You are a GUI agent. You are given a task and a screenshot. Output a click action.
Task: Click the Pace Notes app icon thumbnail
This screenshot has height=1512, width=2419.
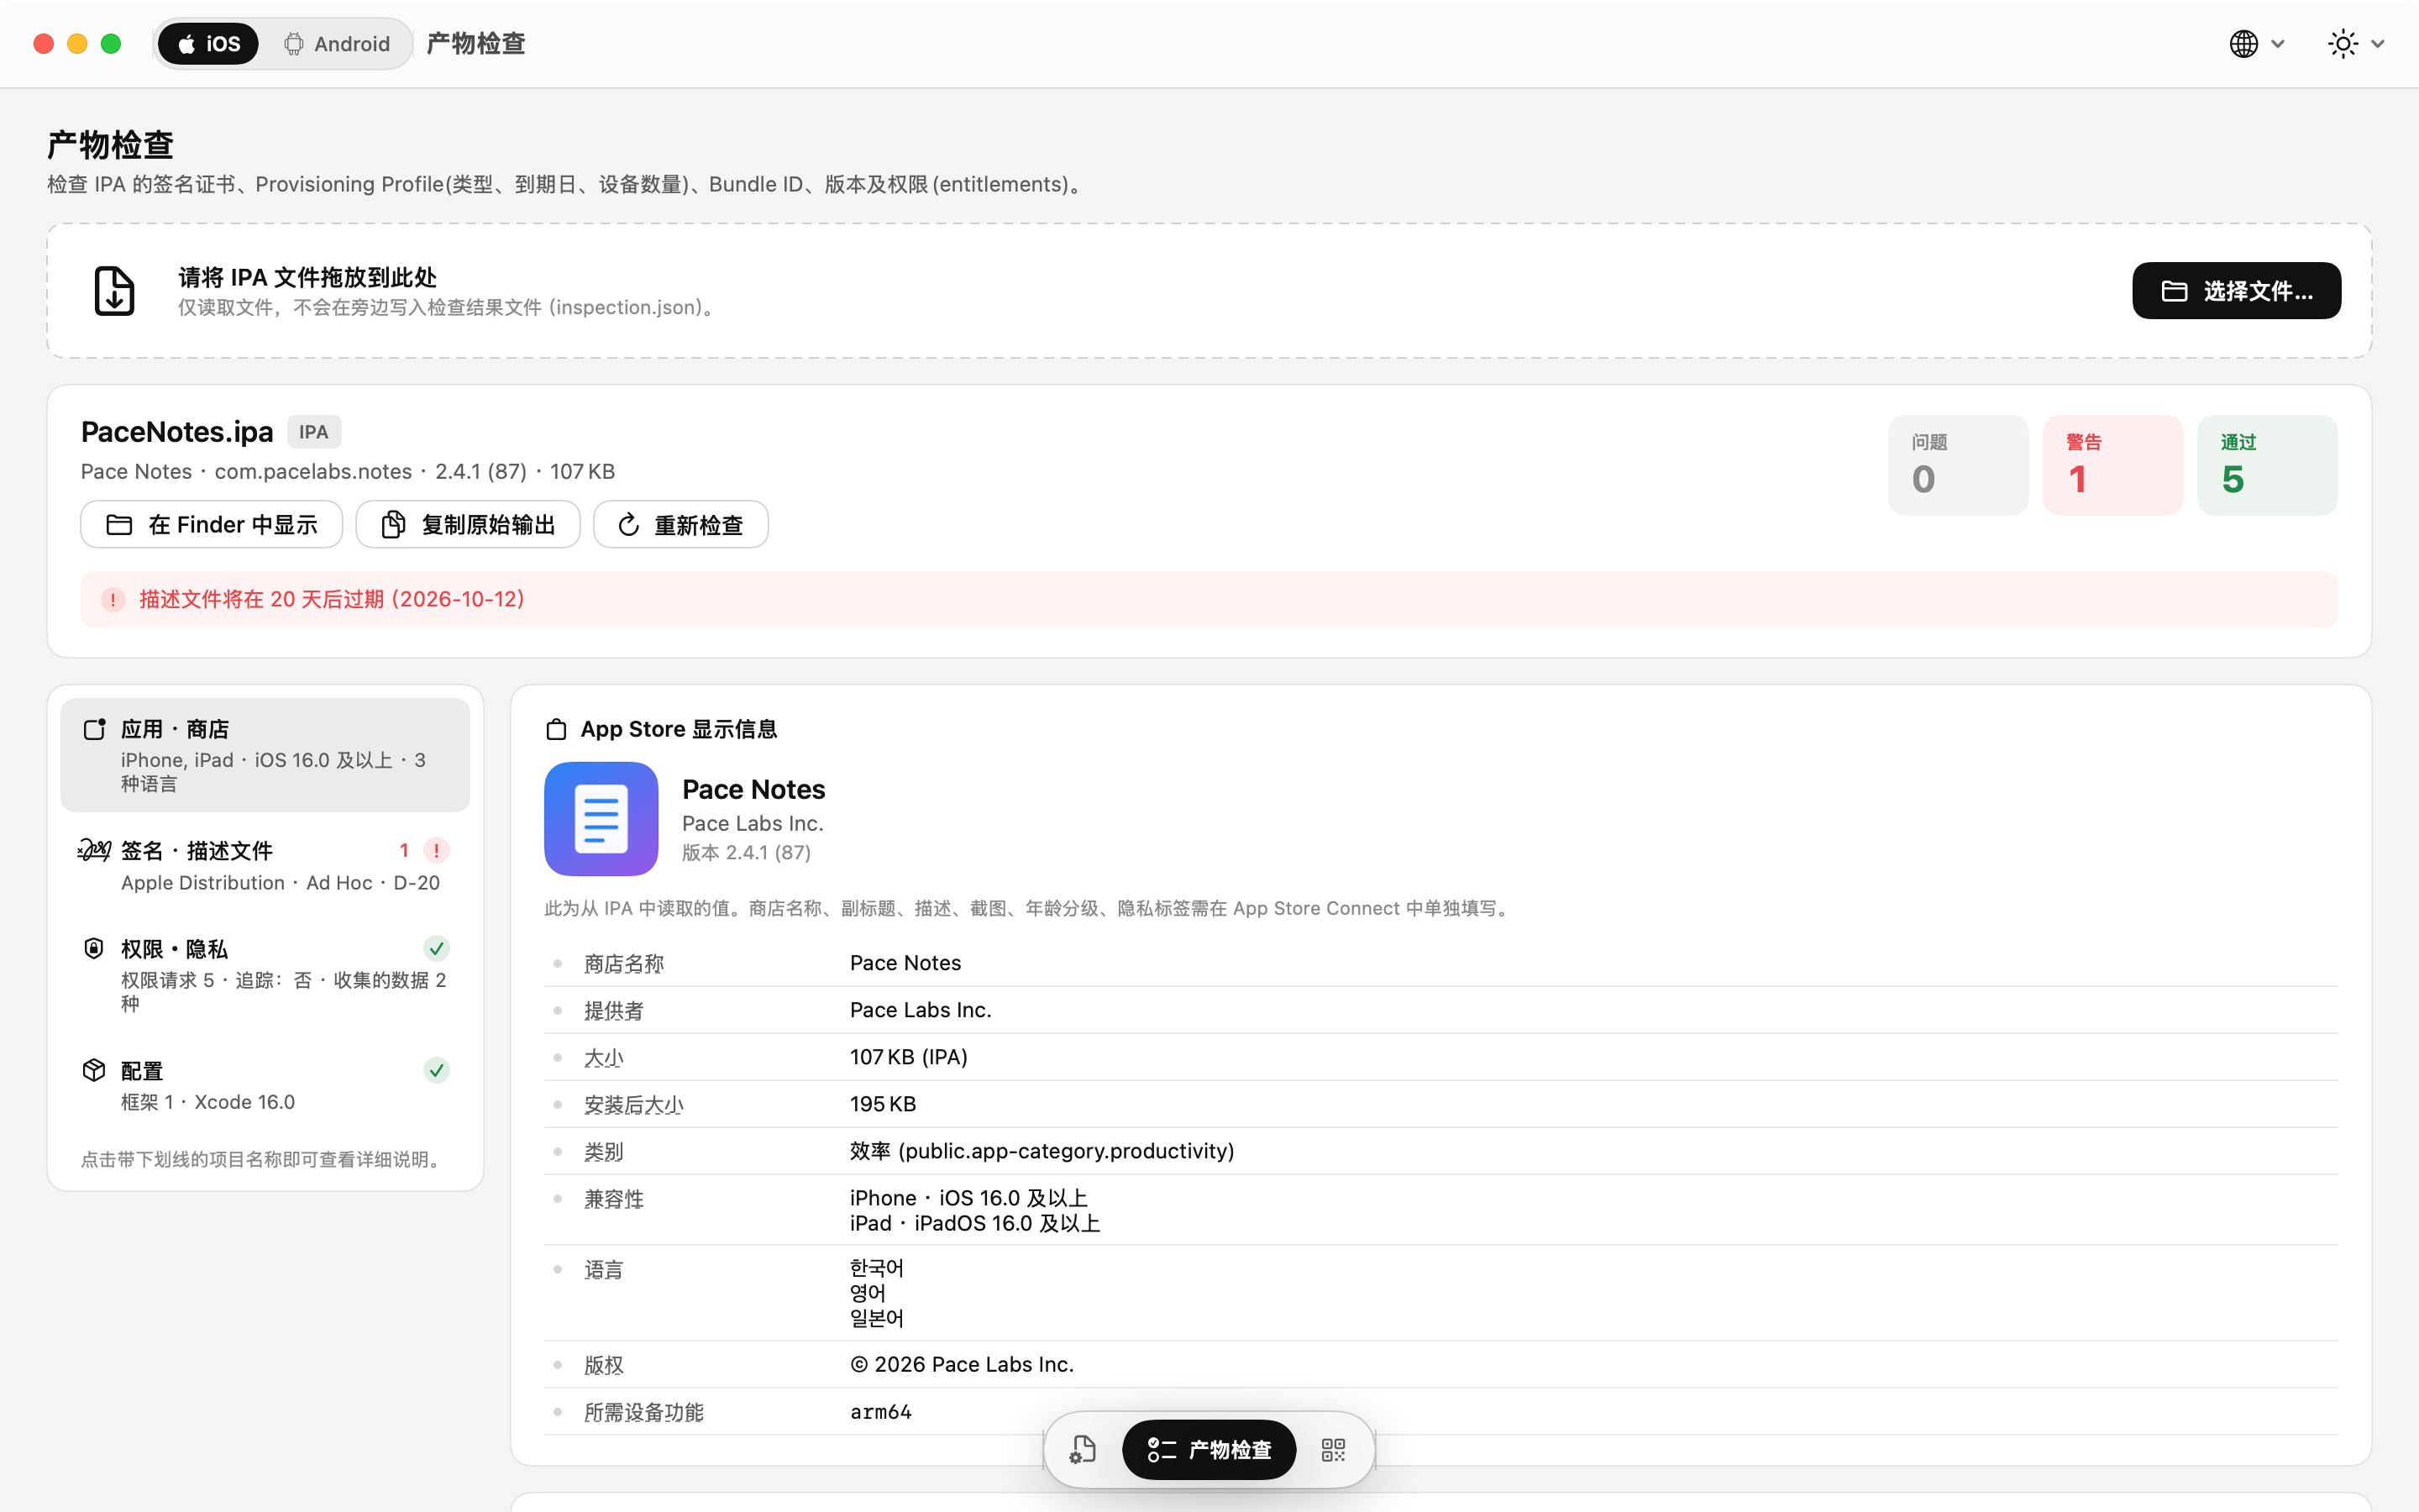coord(601,819)
